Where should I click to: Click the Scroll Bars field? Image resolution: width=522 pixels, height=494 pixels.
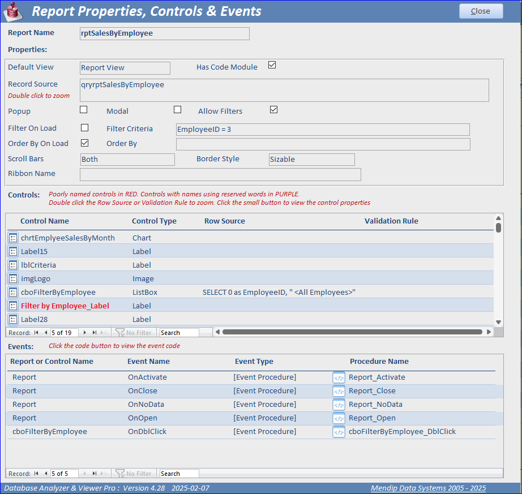[127, 160]
